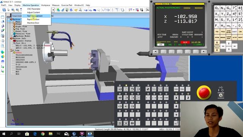
Task: Click the left cursor arrow key
Action: coord(223,46)
